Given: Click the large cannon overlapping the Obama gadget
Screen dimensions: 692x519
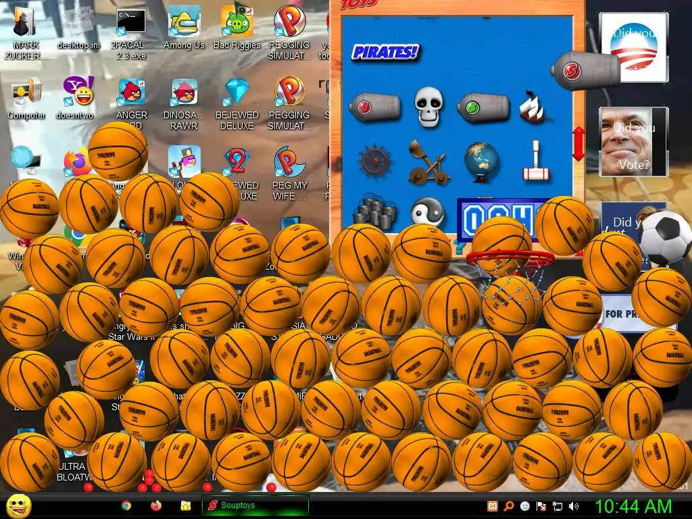Looking at the screenshot, I should (x=585, y=70).
